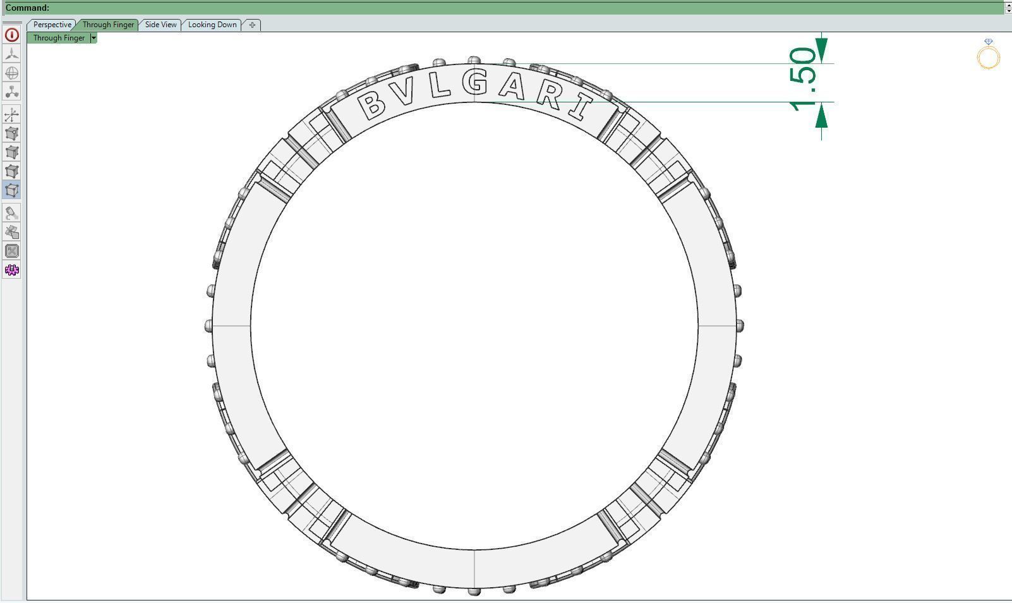The width and height of the screenshot is (1012, 603).
Task: Click the BVLGARI engraved text on the ring
Action: click(x=475, y=95)
